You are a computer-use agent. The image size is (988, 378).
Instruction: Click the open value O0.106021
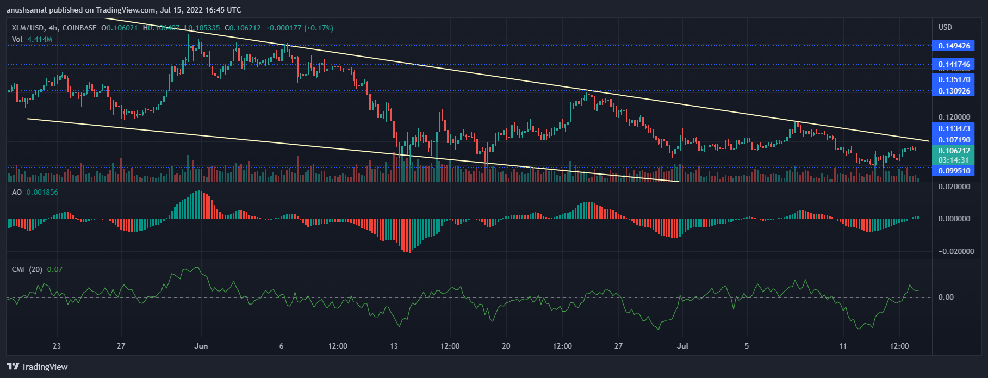point(121,28)
